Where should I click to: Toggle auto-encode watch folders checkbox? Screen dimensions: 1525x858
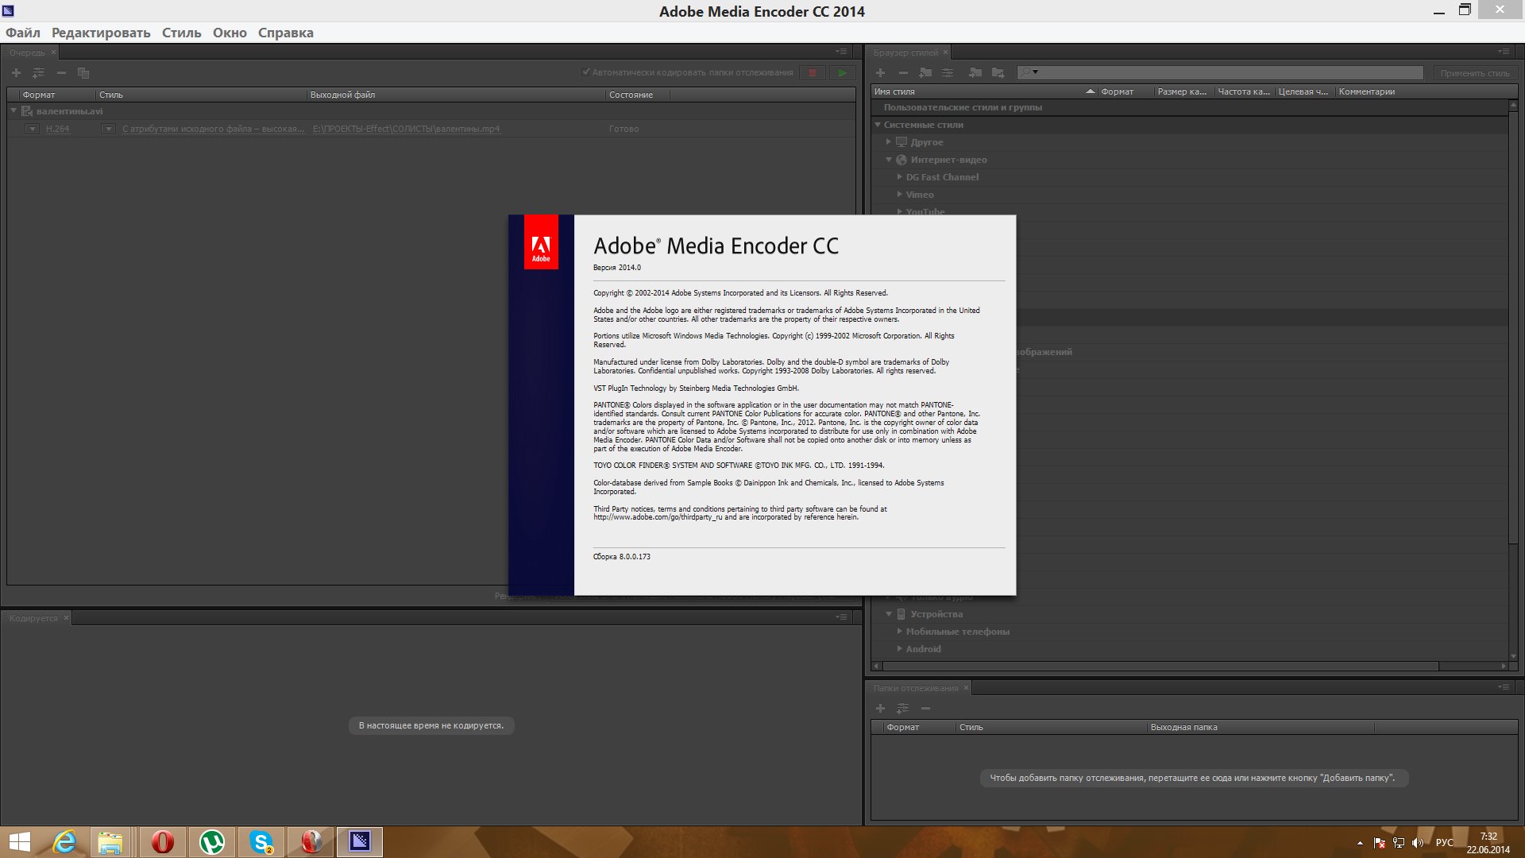[x=586, y=72]
